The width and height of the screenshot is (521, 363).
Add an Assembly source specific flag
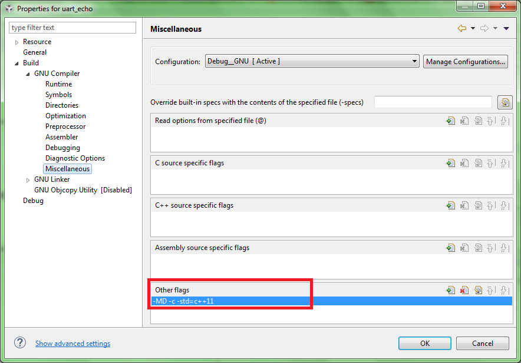pos(451,248)
